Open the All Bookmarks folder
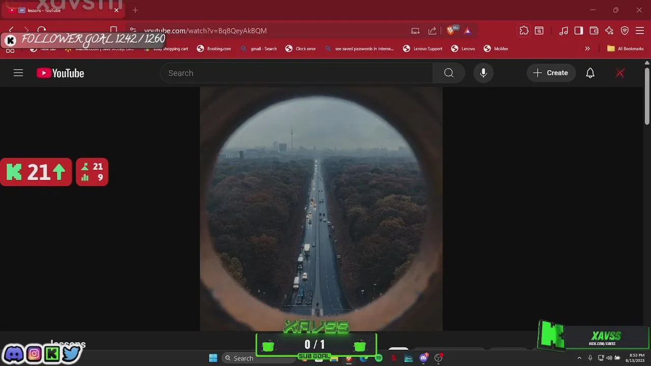This screenshot has height=366, width=651. pyautogui.click(x=625, y=49)
